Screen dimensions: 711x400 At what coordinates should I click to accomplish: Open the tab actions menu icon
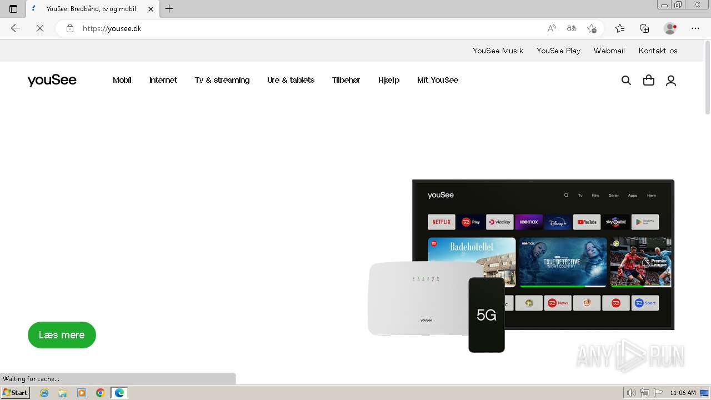click(13, 9)
